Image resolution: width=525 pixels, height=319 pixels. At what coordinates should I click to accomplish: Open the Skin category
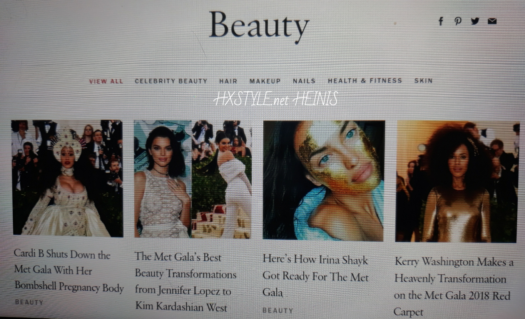tap(423, 81)
